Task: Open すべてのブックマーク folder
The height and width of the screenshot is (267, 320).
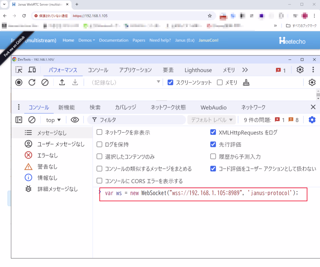Action: tap(301, 25)
